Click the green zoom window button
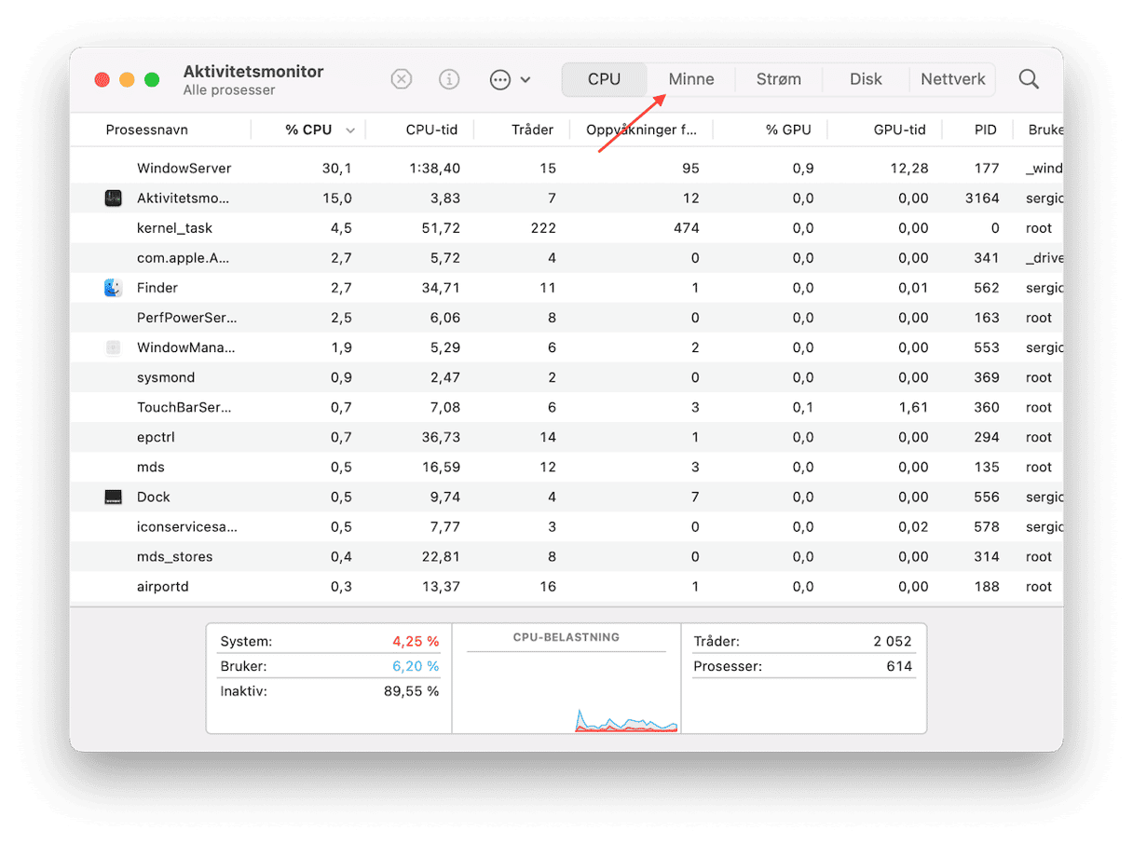The image size is (1133, 844). pyautogui.click(x=151, y=80)
